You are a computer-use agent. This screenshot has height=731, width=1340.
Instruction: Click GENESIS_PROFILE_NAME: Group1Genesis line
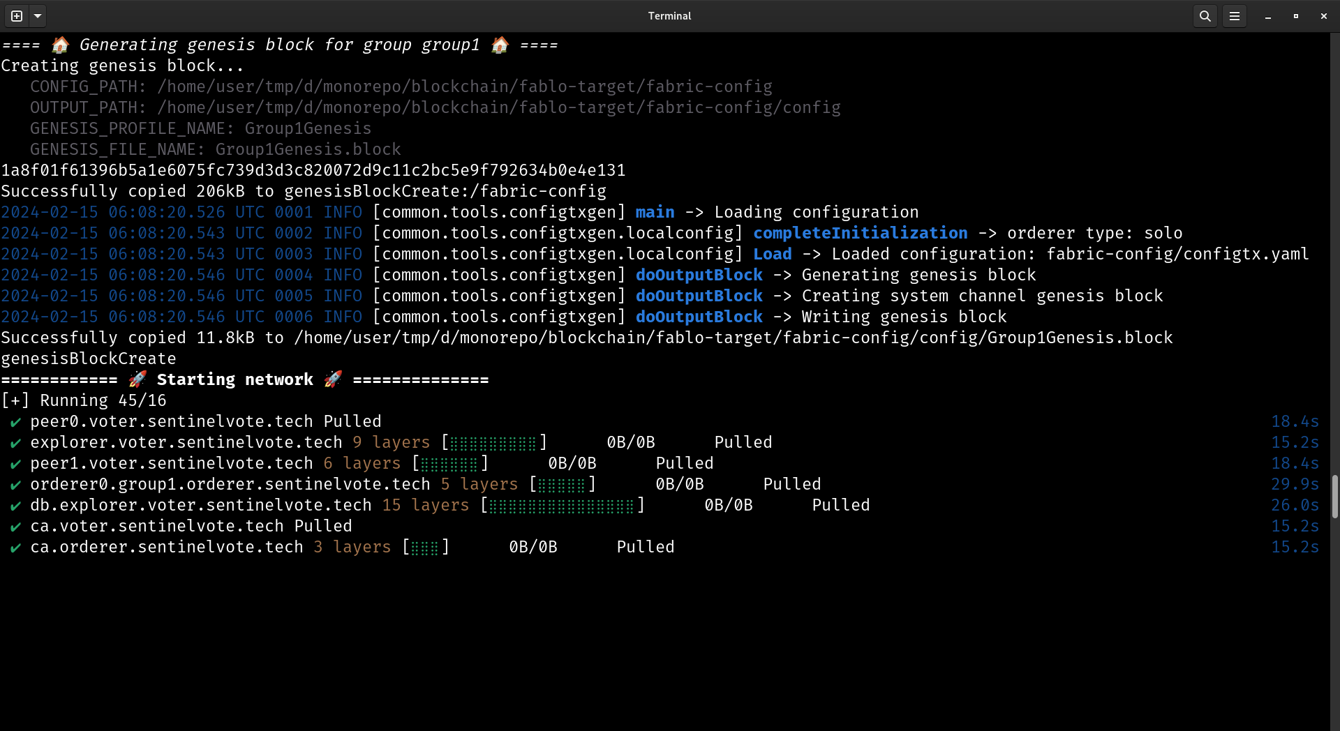point(200,128)
